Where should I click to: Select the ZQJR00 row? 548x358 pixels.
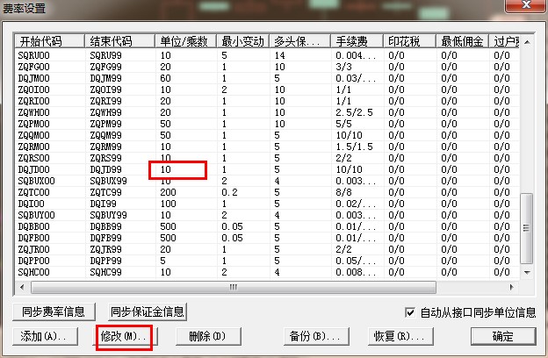pos(267,249)
